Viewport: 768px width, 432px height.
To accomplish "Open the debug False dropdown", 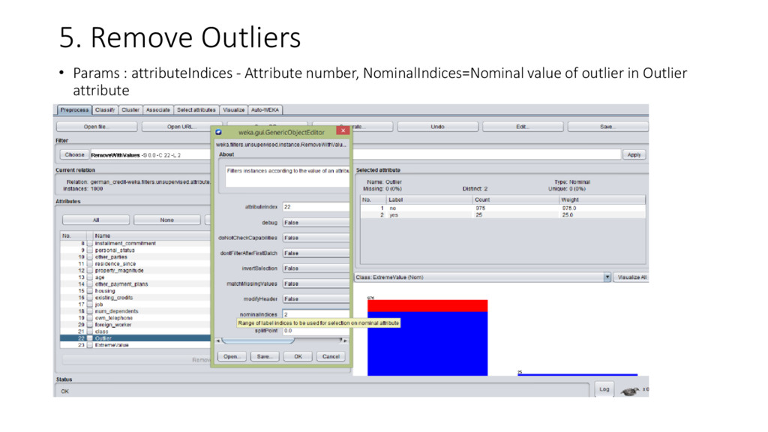I will pyautogui.click(x=316, y=222).
